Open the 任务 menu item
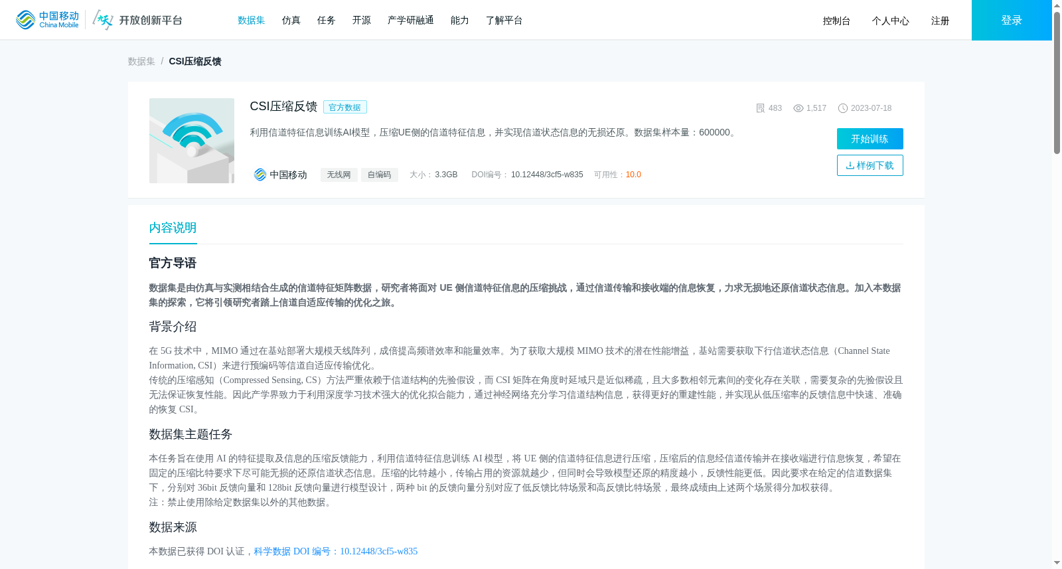 (x=327, y=21)
